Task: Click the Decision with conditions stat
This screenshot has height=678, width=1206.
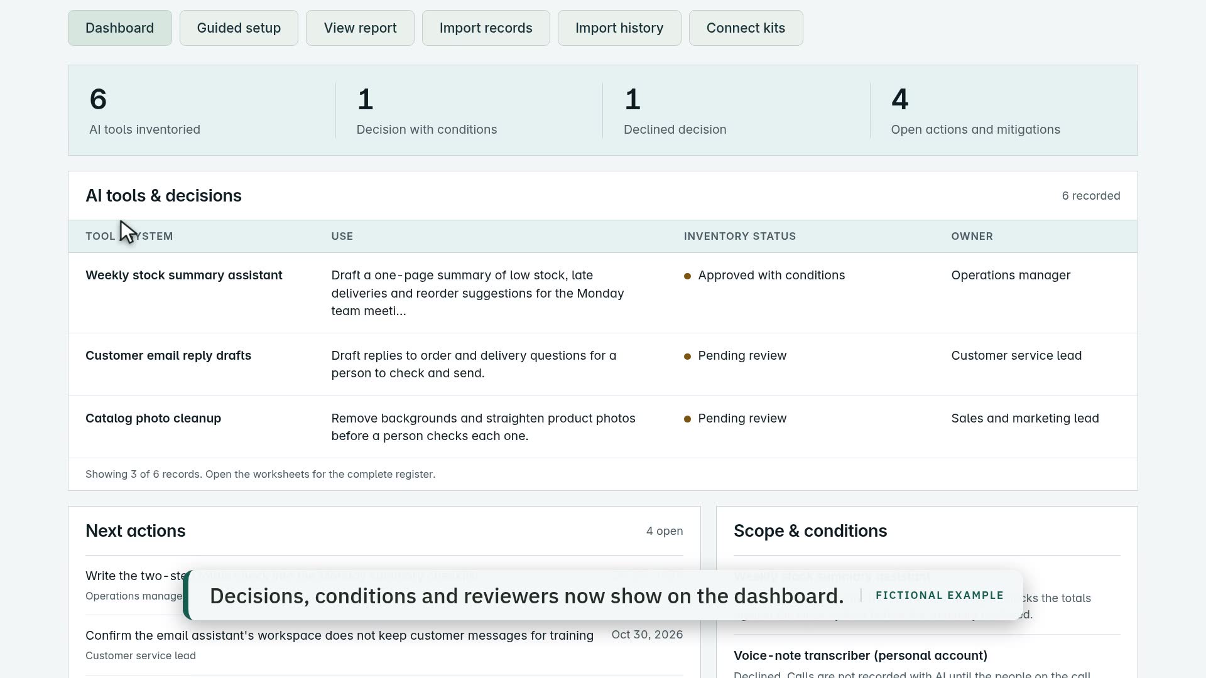Action: click(x=469, y=110)
